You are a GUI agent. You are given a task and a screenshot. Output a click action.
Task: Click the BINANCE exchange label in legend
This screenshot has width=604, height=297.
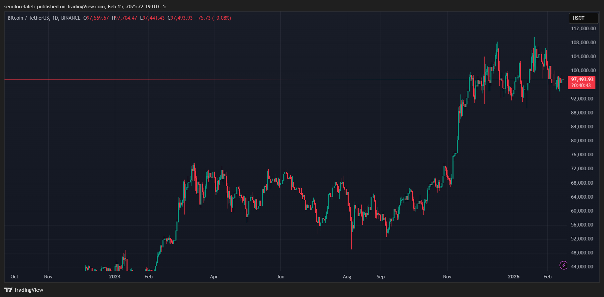71,18
